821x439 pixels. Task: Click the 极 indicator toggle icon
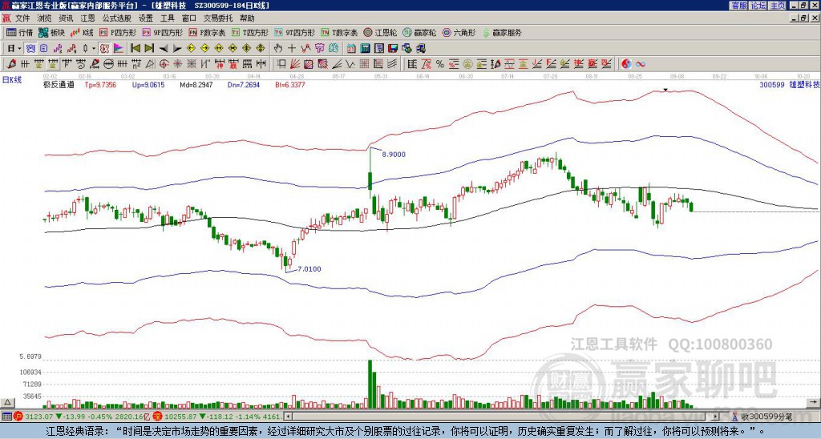pyautogui.click(x=104, y=49)
